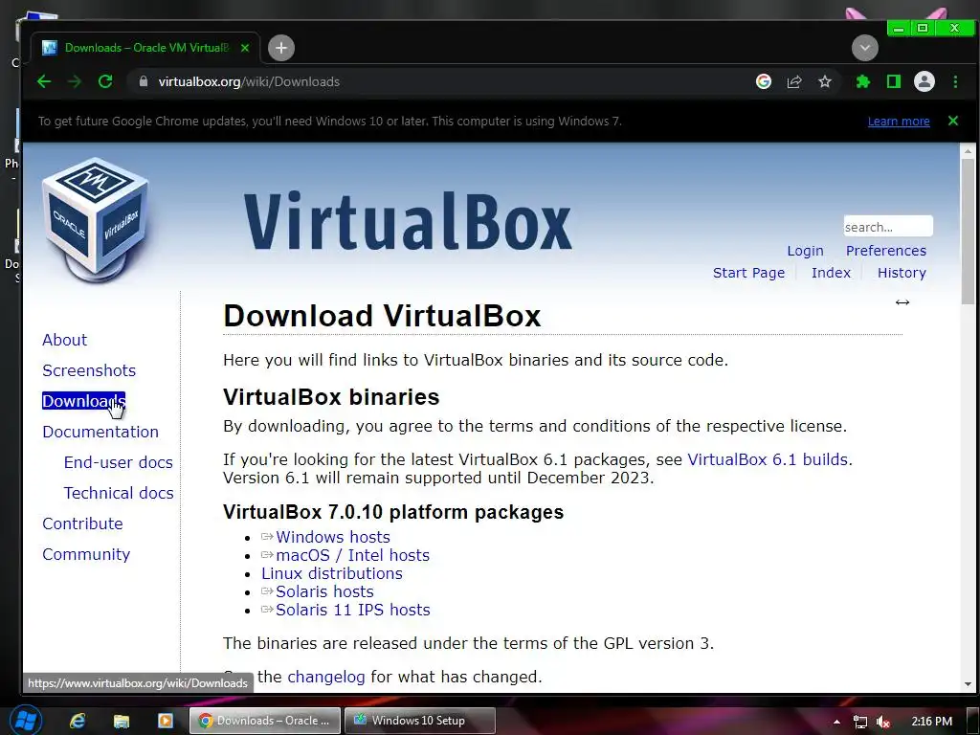
Task: Open the Login link
Action: pos(805,251)
